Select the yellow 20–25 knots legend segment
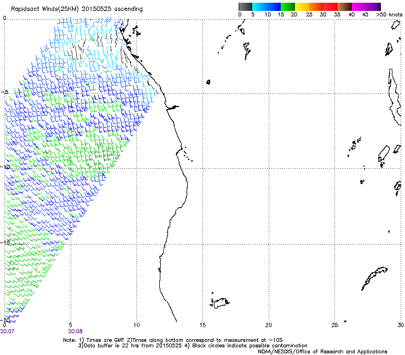Image resolution: width=405 pixels, height=355 pixels. [x=302, y=7]
